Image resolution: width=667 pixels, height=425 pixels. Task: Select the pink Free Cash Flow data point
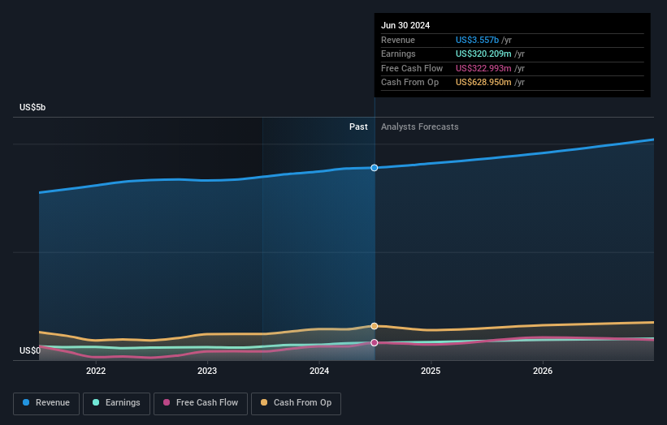pyautogui.click(x=375, y=342)
